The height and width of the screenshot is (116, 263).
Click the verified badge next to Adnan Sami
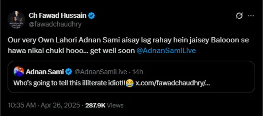coord(69,72)
